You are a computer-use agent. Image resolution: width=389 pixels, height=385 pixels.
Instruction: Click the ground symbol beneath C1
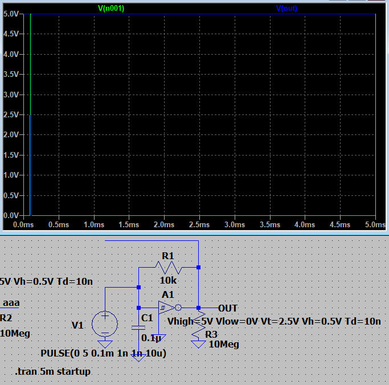[138, 357]
